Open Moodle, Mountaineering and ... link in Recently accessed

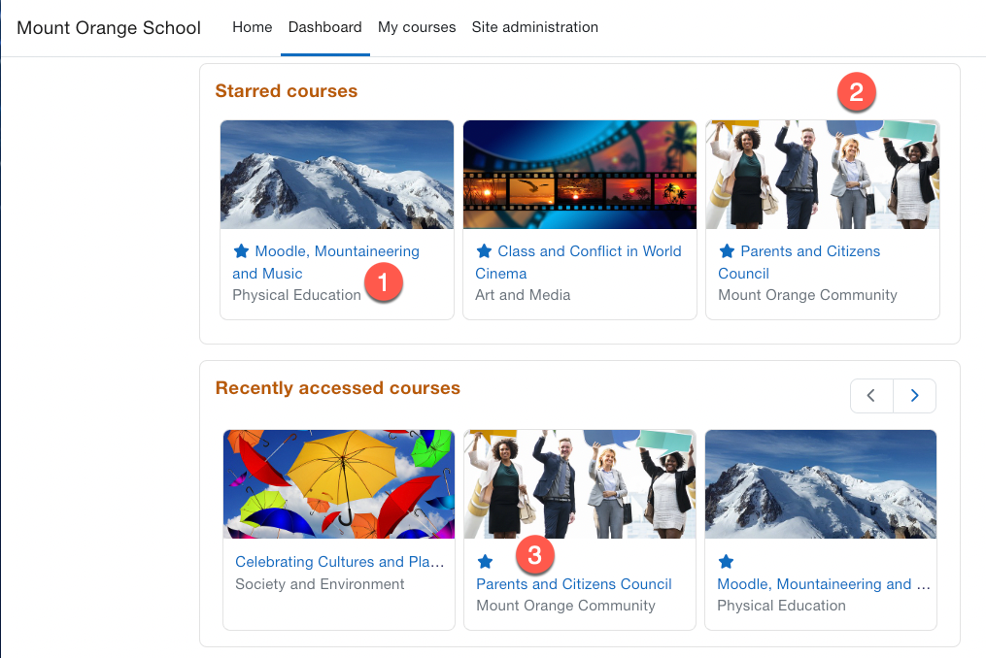(x=824, y=584)
